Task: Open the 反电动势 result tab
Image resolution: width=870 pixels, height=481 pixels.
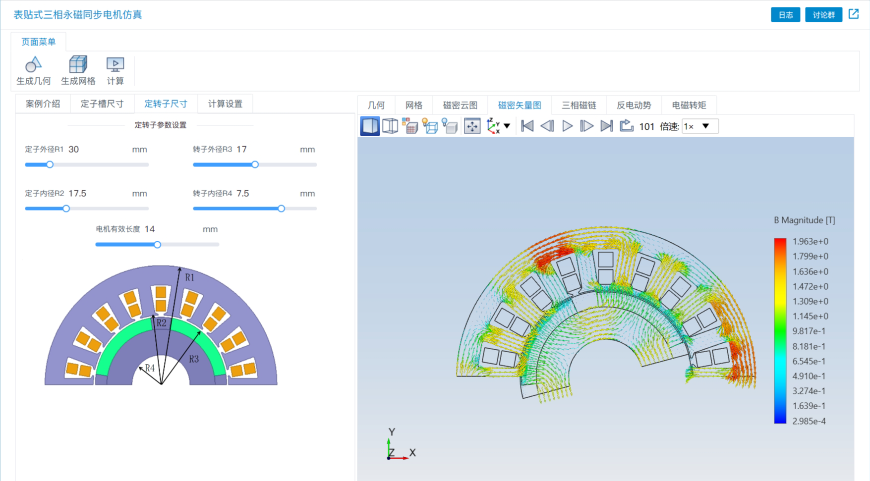Action: click(x=634, y=105)
